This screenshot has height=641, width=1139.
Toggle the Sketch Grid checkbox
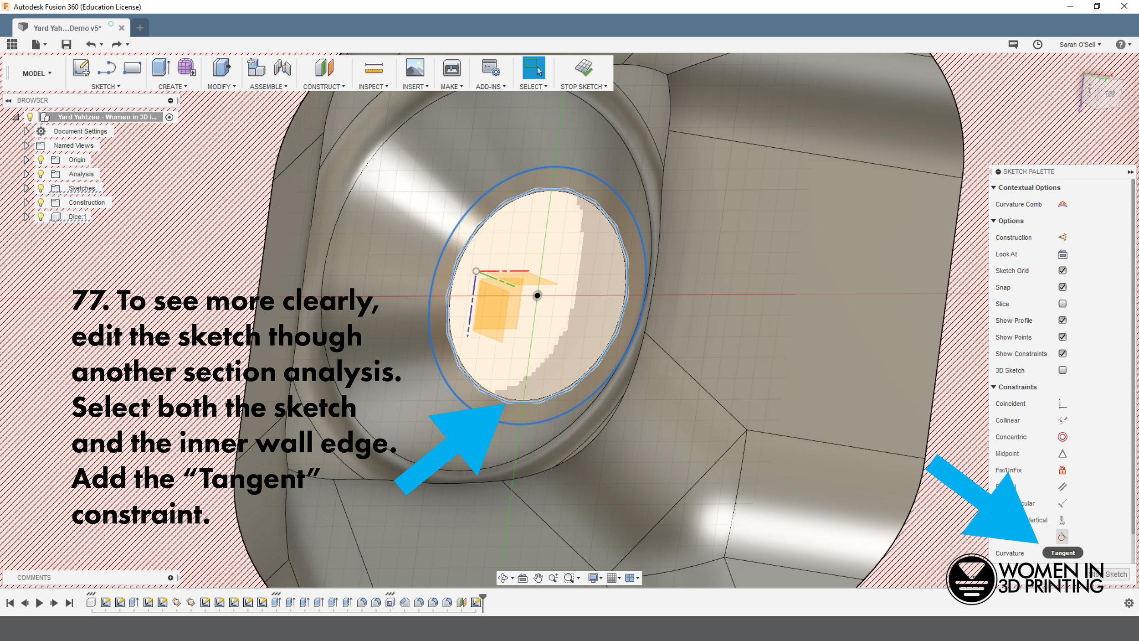click(1062, 270)
